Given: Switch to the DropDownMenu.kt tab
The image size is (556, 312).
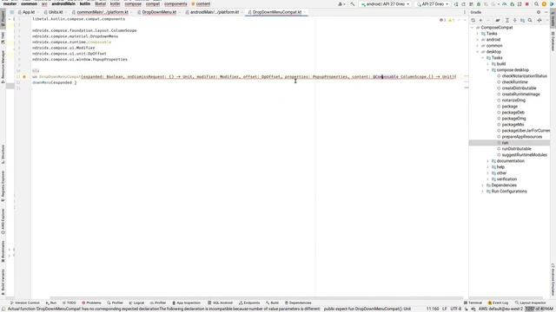Looking at the screenshot, I should tap(159, 12).
